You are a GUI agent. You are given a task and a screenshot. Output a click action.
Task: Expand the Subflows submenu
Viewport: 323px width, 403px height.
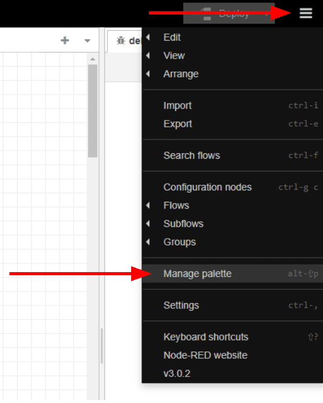(x=233, y=224)
